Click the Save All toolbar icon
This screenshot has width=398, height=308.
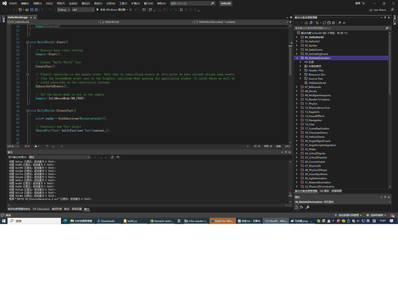point(36,10)
